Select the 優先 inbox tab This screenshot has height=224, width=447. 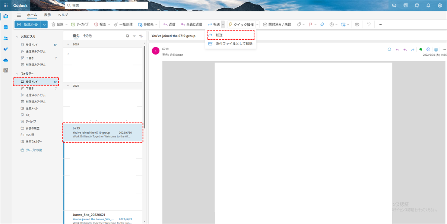pyautogui.click(x=76, y=36)
